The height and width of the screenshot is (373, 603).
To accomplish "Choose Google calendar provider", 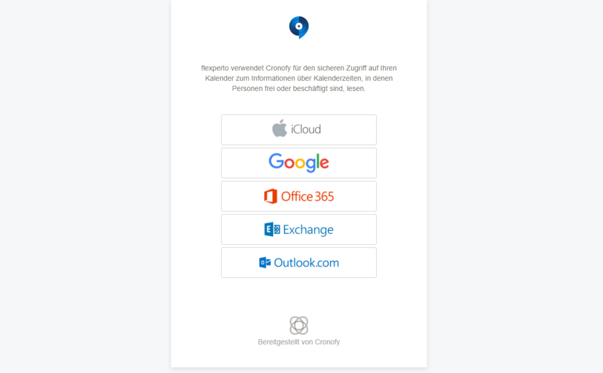I will point(299,162).
